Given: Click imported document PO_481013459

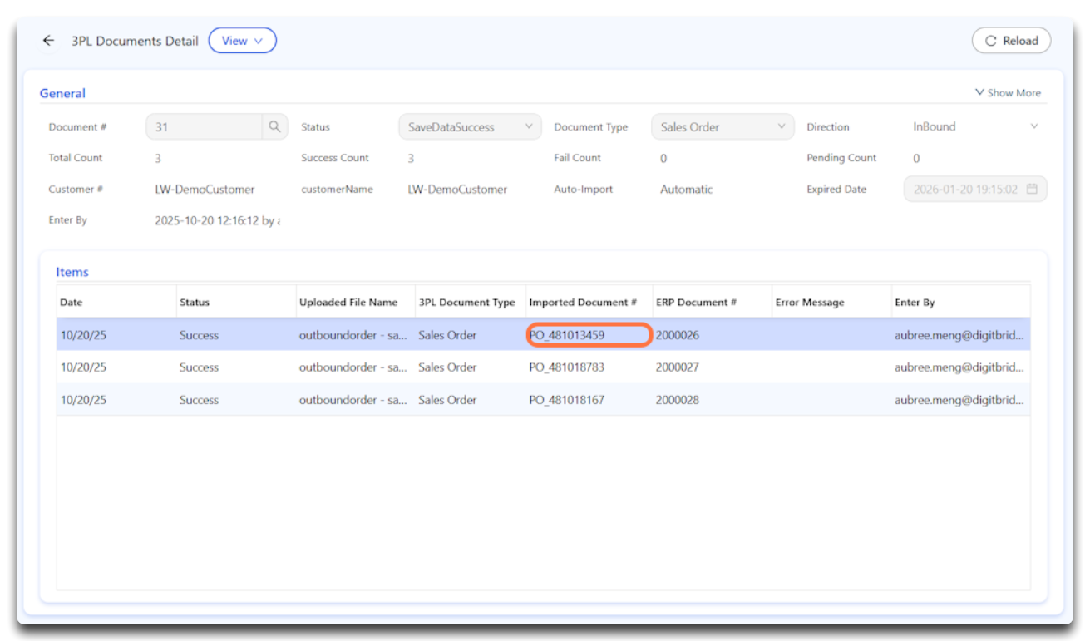Looking at the screenshot, I should click(x=567, y=336).
